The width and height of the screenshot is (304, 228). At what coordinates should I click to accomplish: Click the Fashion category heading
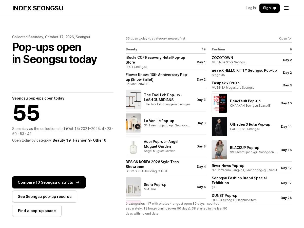tap(218, 49)
